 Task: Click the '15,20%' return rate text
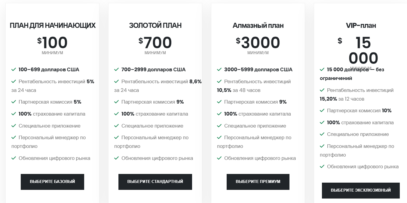[328, 99]
